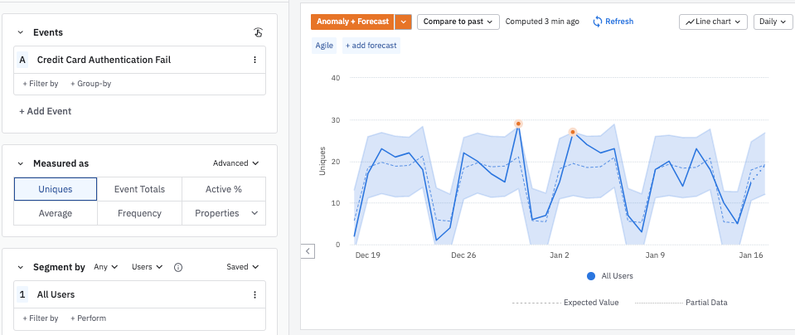Click the Anomaly + Forecast button
This screenshot has height=335, width=795.
(x=351, y=22)
